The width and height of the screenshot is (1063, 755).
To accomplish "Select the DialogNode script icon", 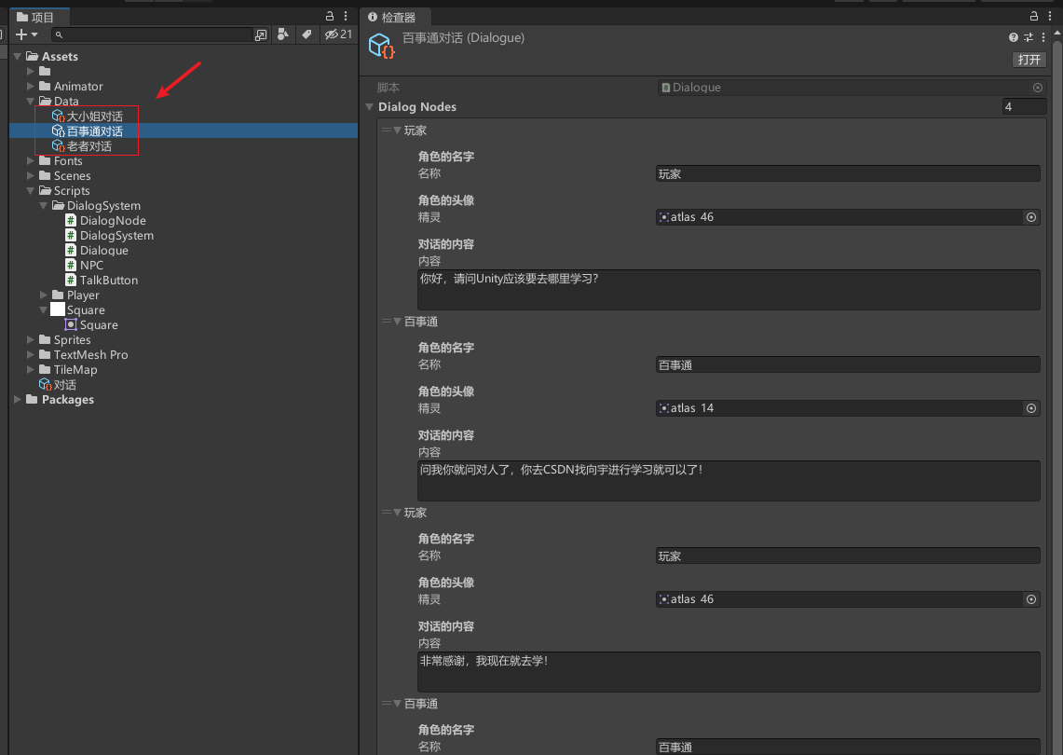I will point(71,221).
